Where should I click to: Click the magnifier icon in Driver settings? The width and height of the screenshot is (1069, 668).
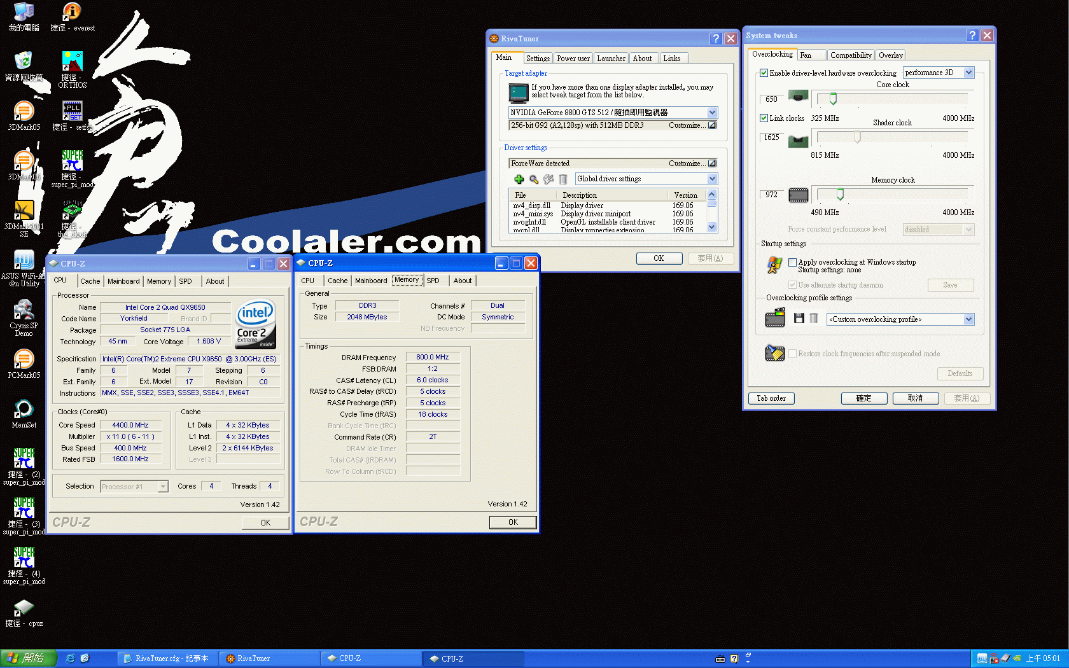pos(534,179)
